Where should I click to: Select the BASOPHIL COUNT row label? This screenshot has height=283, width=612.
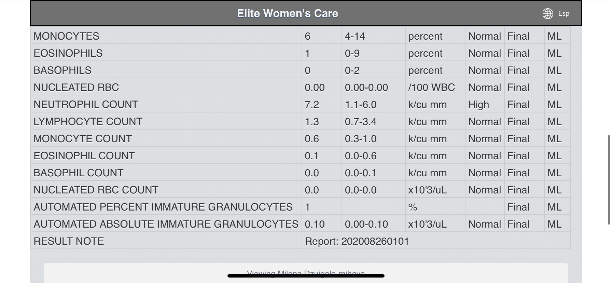coord(78,173)
